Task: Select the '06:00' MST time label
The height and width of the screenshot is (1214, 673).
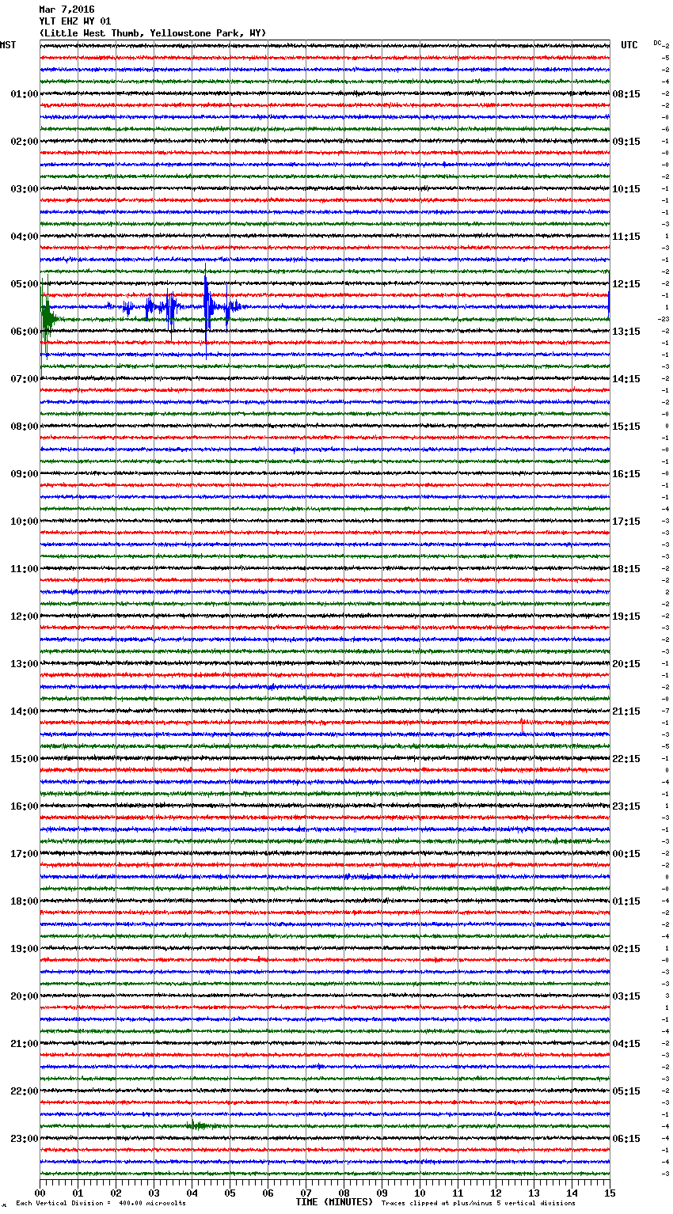Action: click(x=24, y=332)
